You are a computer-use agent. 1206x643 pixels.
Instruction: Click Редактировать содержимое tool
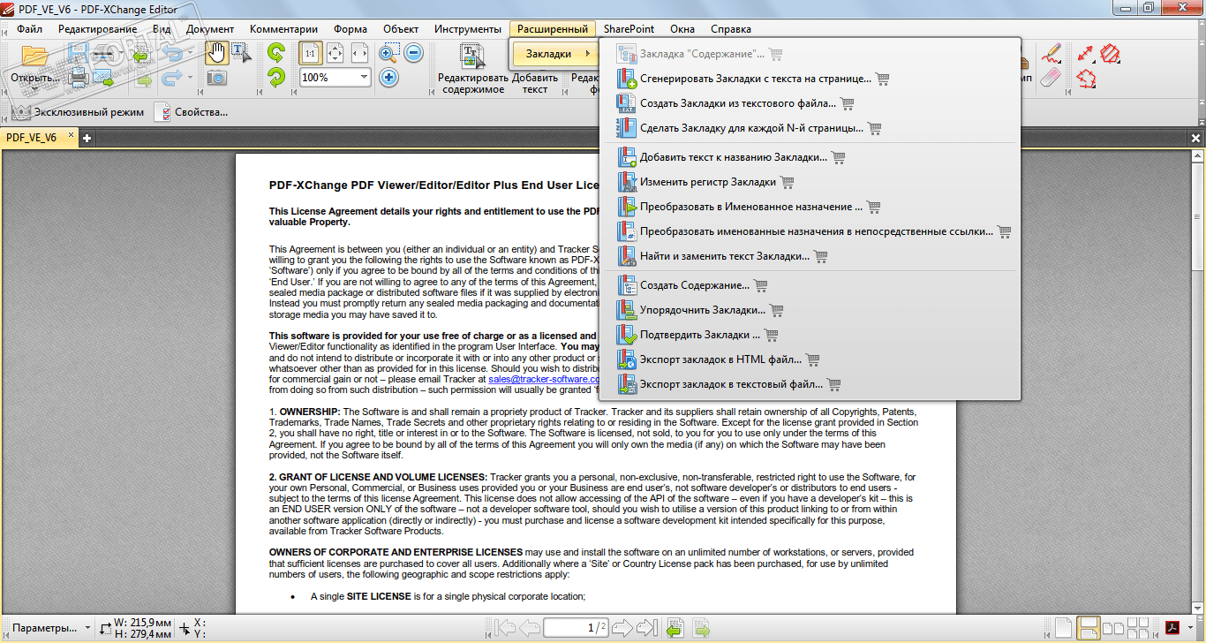coord(472,69)
